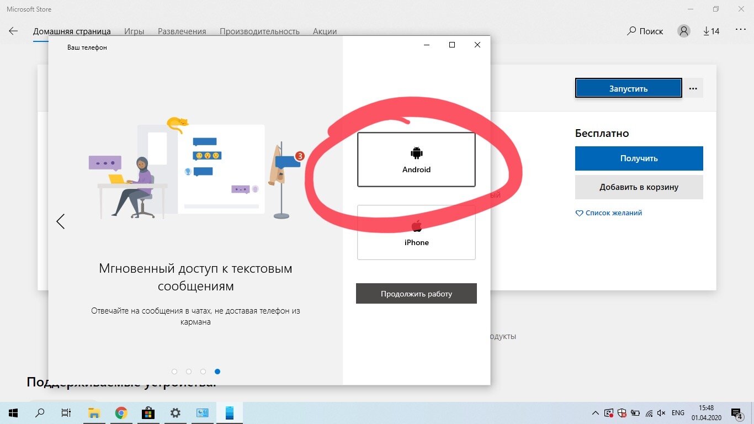Minimize the Ваш телефон window
Image resolution: width=754 pixels, height=424 pixels.
click(427, 45)
